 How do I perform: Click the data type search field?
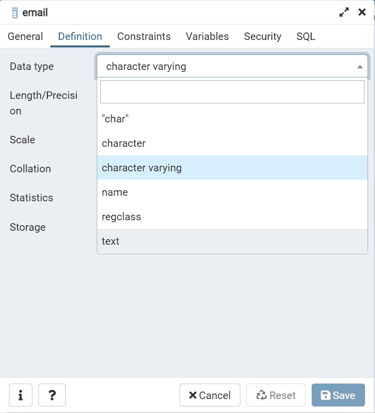click(232, 92)
